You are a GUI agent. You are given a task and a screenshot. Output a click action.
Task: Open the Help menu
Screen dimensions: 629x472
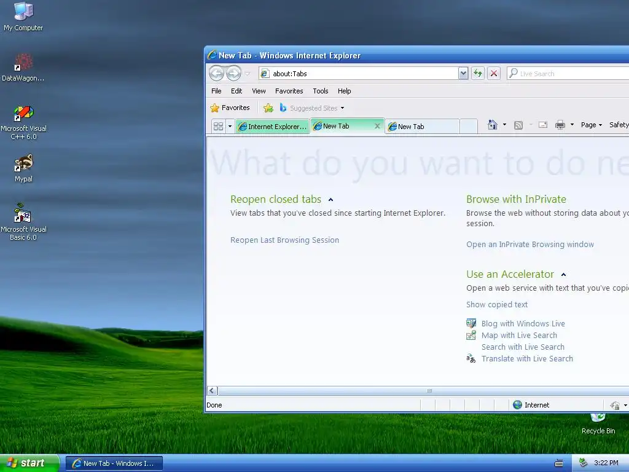click(x=344, y=91)
